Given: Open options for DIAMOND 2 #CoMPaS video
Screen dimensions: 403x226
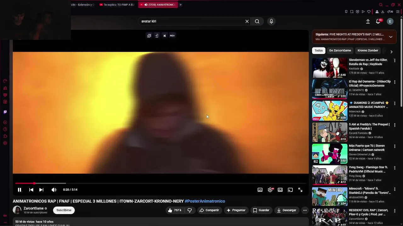Looking at the screenshot, I should 395,103.
